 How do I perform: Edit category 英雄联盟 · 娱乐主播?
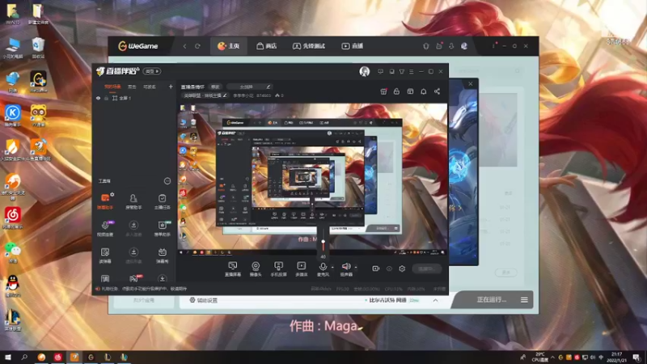click(x=205, y=95)
